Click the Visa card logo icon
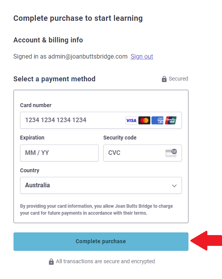 131,121
